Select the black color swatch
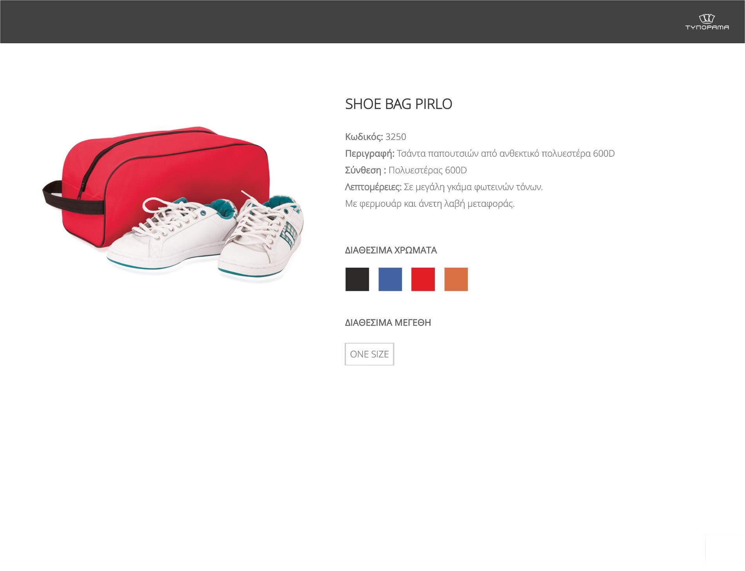 [x=357, y=279]
